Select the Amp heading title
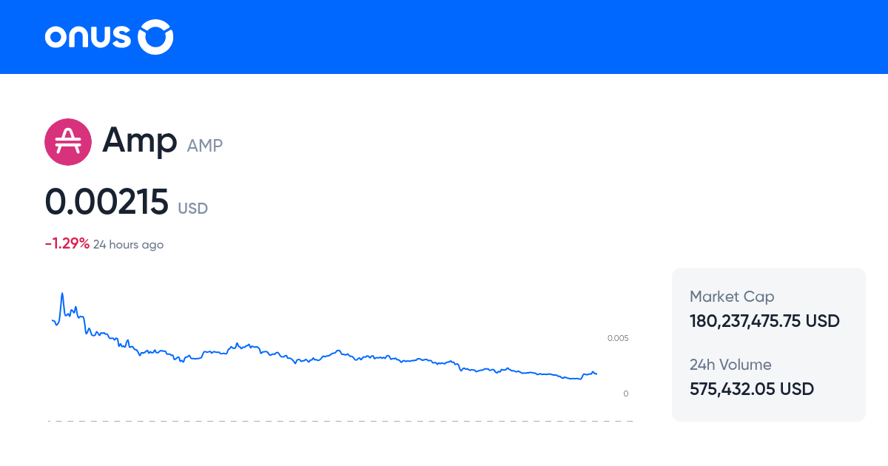Viewport: 888px width, 466px height. tap(141, 141)
